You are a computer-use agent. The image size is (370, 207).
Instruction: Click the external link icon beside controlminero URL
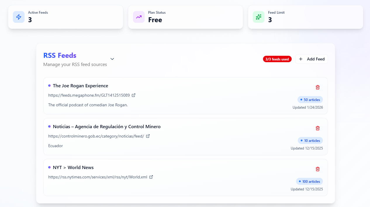(148, 136)
